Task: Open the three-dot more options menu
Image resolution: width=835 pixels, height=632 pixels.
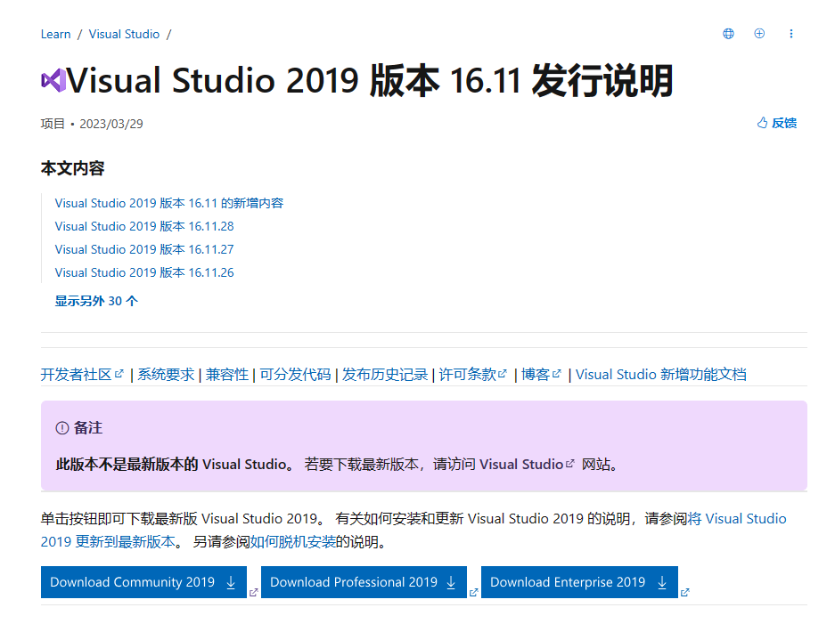Action: coord(790,34)
